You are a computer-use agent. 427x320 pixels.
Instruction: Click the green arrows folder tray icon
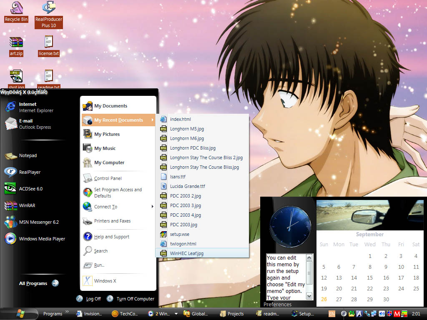click(x=351, y=314)
